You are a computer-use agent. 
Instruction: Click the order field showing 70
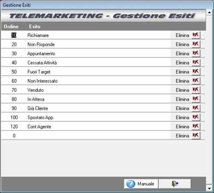click(x=14, y=90)
